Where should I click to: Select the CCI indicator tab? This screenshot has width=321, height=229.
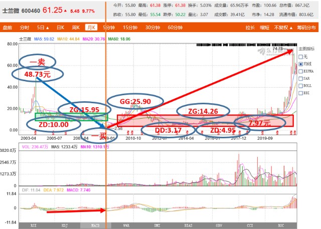250,225
